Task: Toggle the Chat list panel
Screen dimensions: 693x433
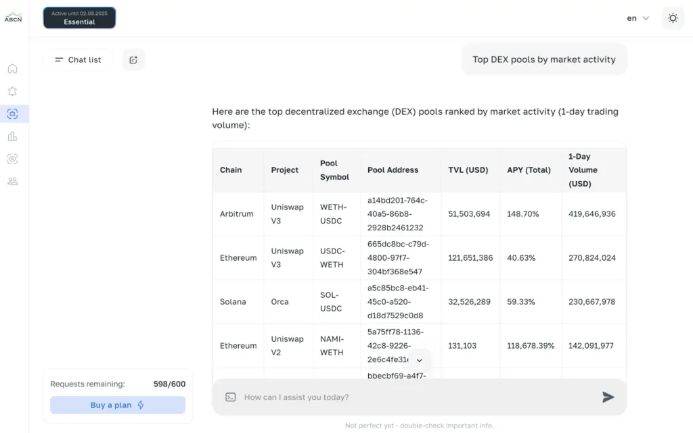Action: click(x=76, y=59)
